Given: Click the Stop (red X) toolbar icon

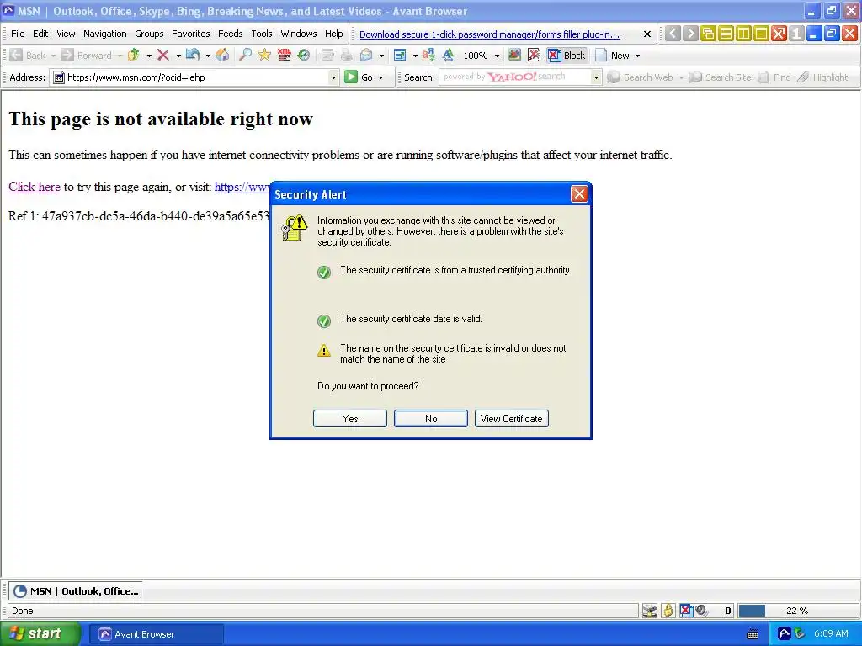Looking at the screenshot, I should [x=162, y=55].
